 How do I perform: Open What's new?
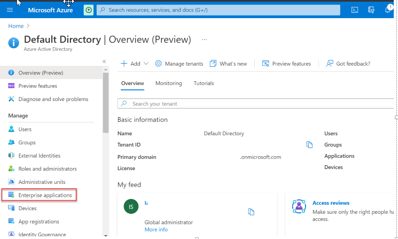pyautogui.click(x=228, y=64)
